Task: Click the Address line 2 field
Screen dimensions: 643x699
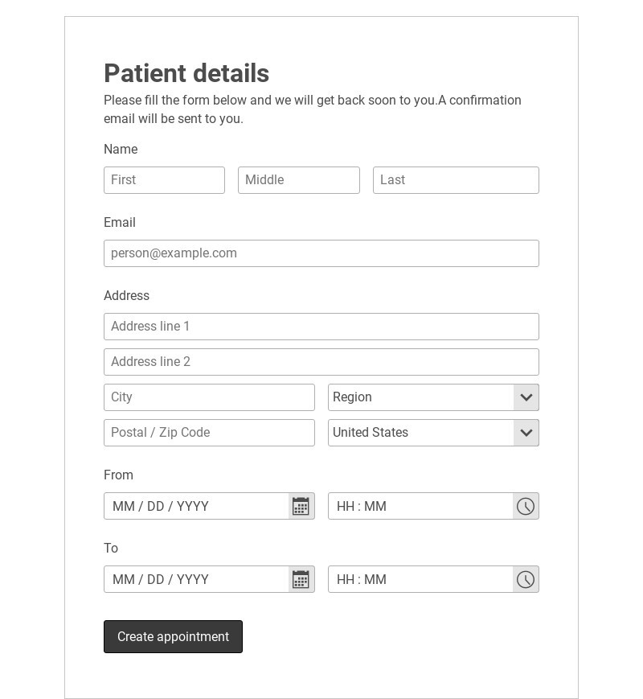Action: click(x=321, y=362)
